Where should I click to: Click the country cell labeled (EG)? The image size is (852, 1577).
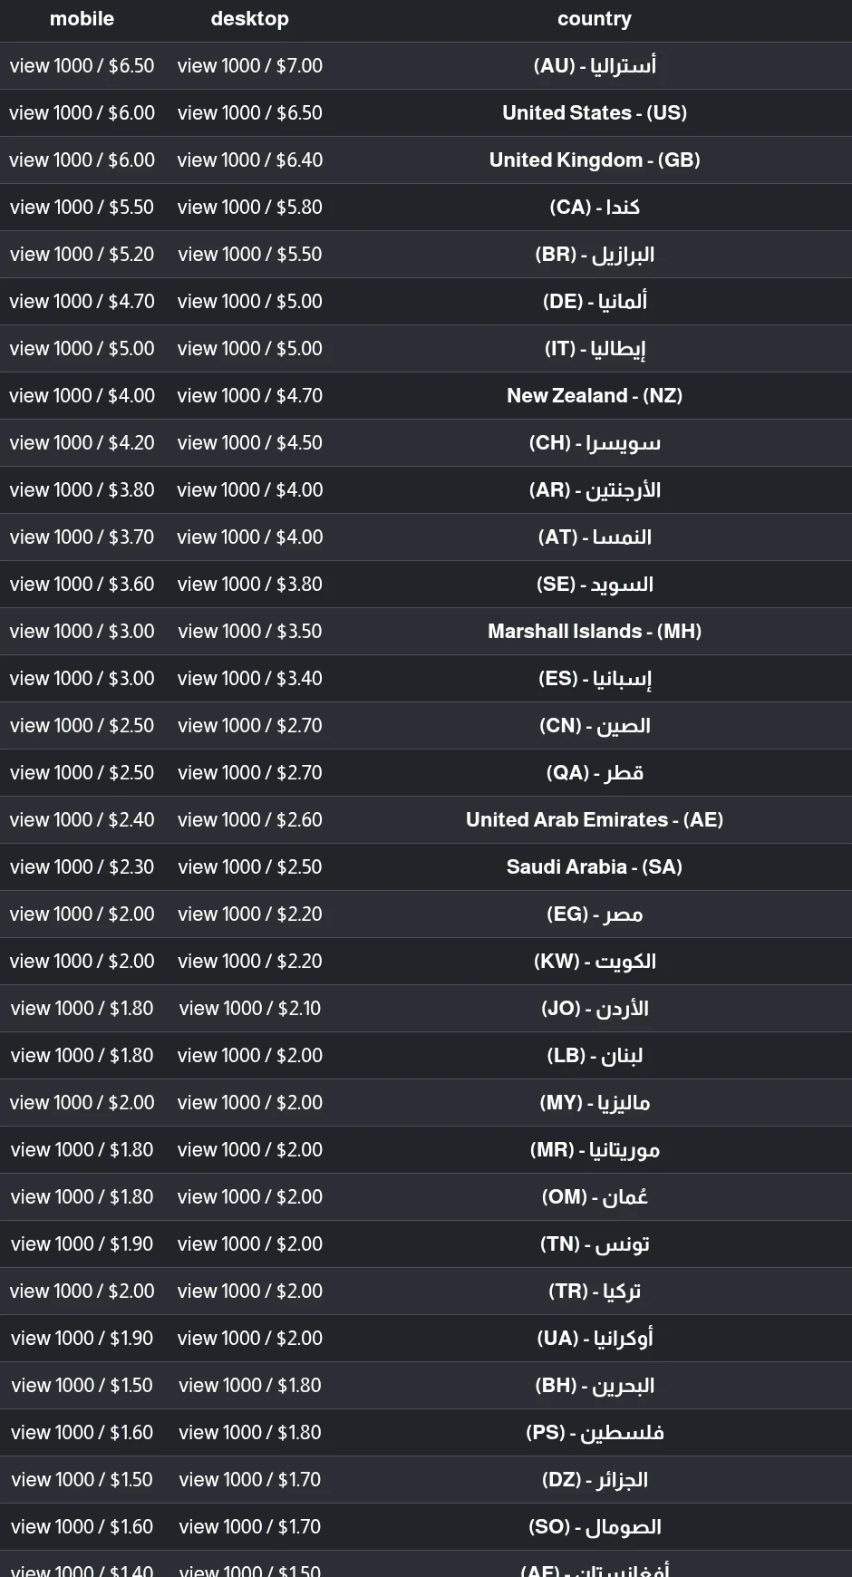click(595, 914)
